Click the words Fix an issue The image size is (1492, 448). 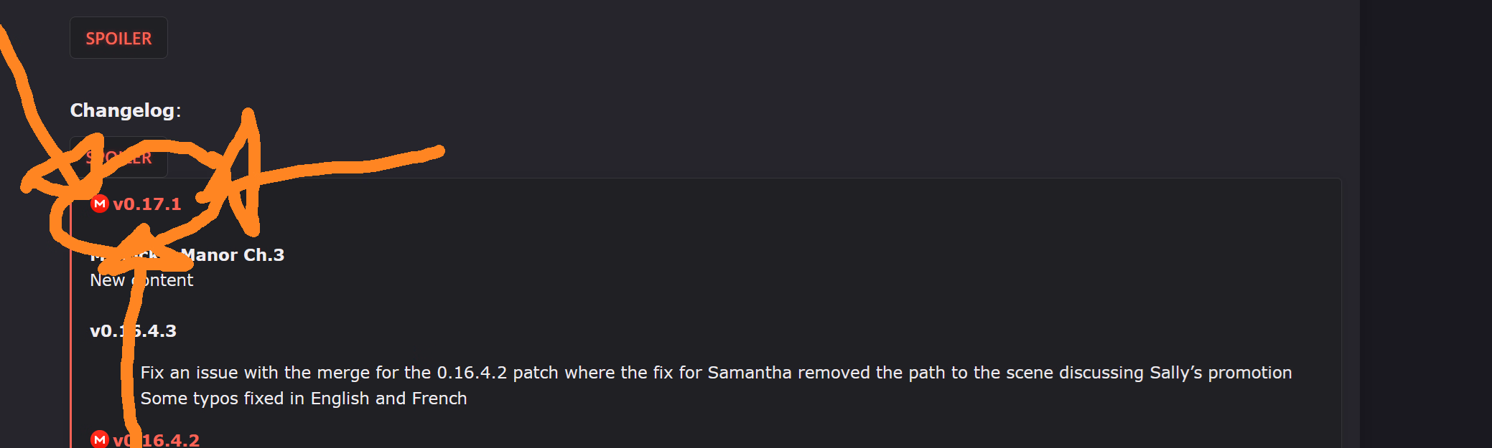[188, 373]
